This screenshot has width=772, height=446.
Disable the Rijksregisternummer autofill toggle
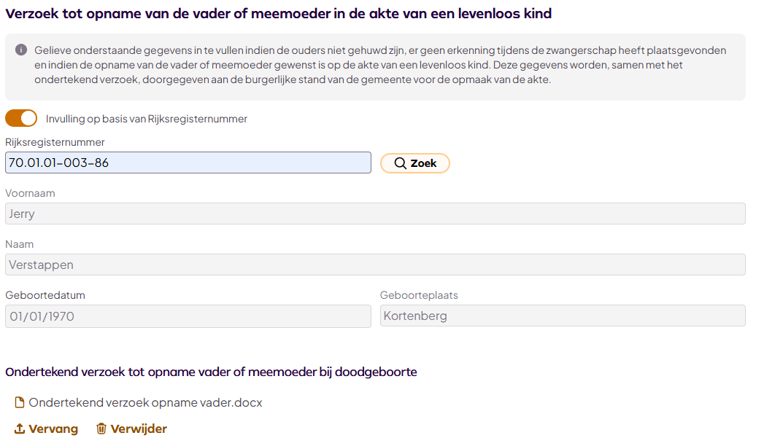21,118
